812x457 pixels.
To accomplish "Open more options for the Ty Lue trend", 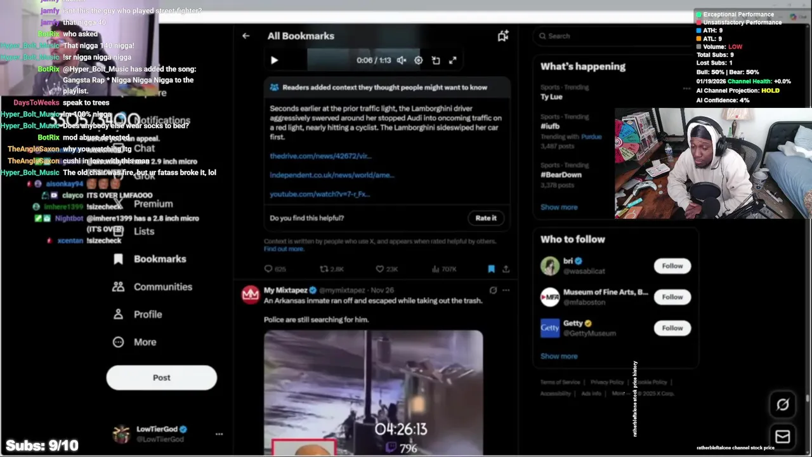I will point(686,88).
